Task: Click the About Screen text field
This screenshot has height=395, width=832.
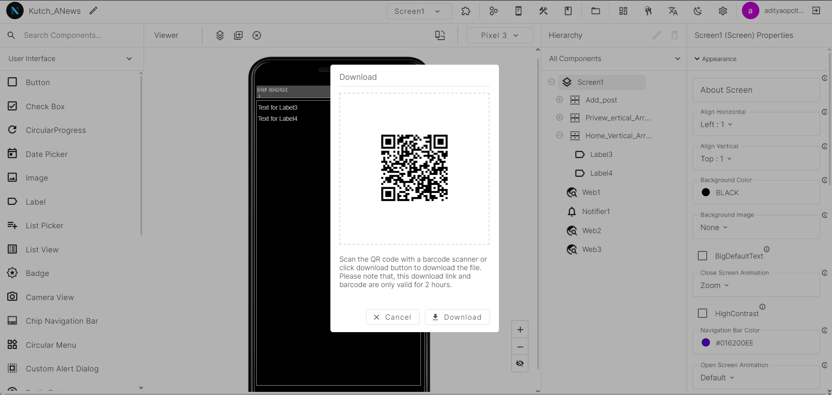Action: (756, 90)
